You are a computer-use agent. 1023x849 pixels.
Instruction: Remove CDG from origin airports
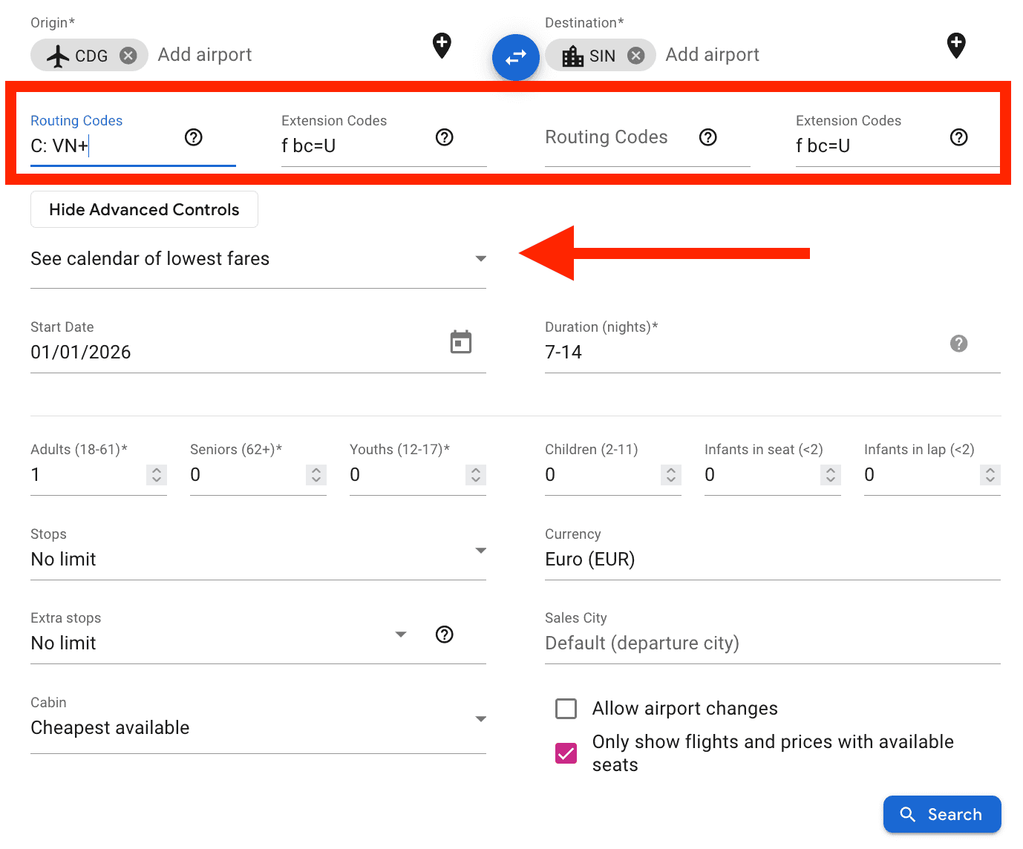[128, 56]
